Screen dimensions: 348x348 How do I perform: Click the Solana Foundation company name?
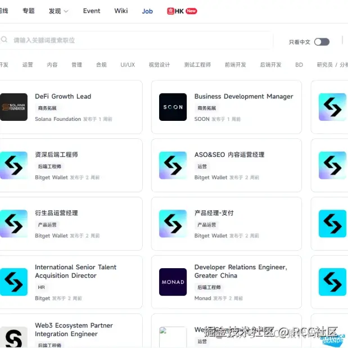58,119
